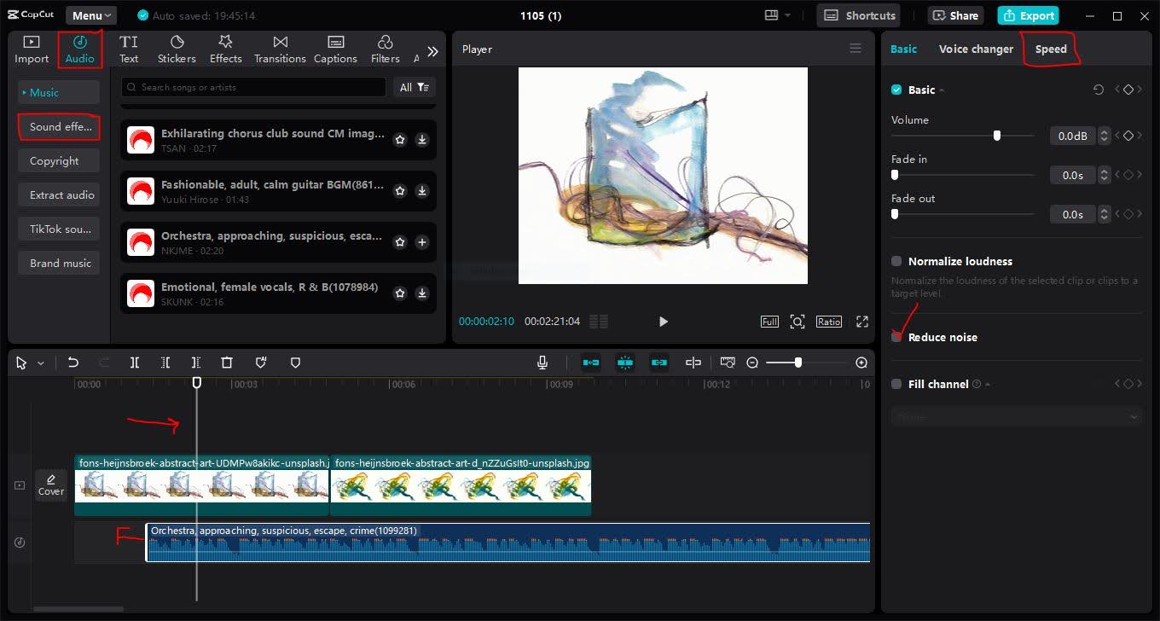Switch to the Audio tab
This screenshot has width=1160, height=621.
coord(80,49)
